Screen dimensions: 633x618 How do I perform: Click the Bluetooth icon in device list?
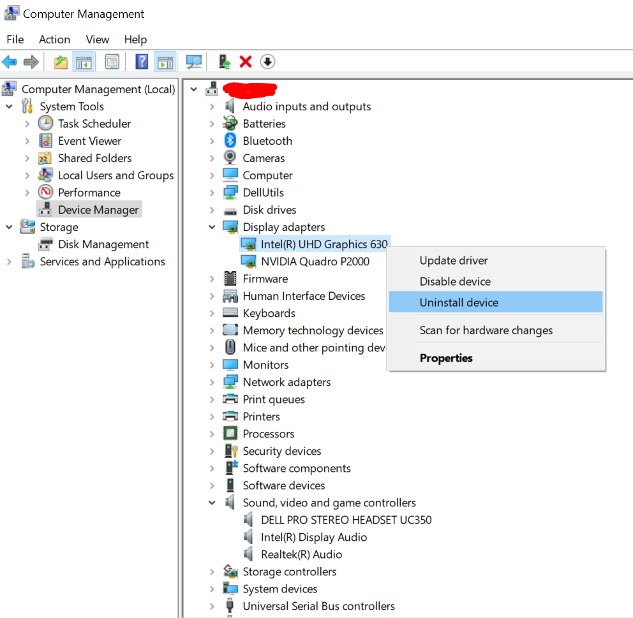(x=230, y=141)
